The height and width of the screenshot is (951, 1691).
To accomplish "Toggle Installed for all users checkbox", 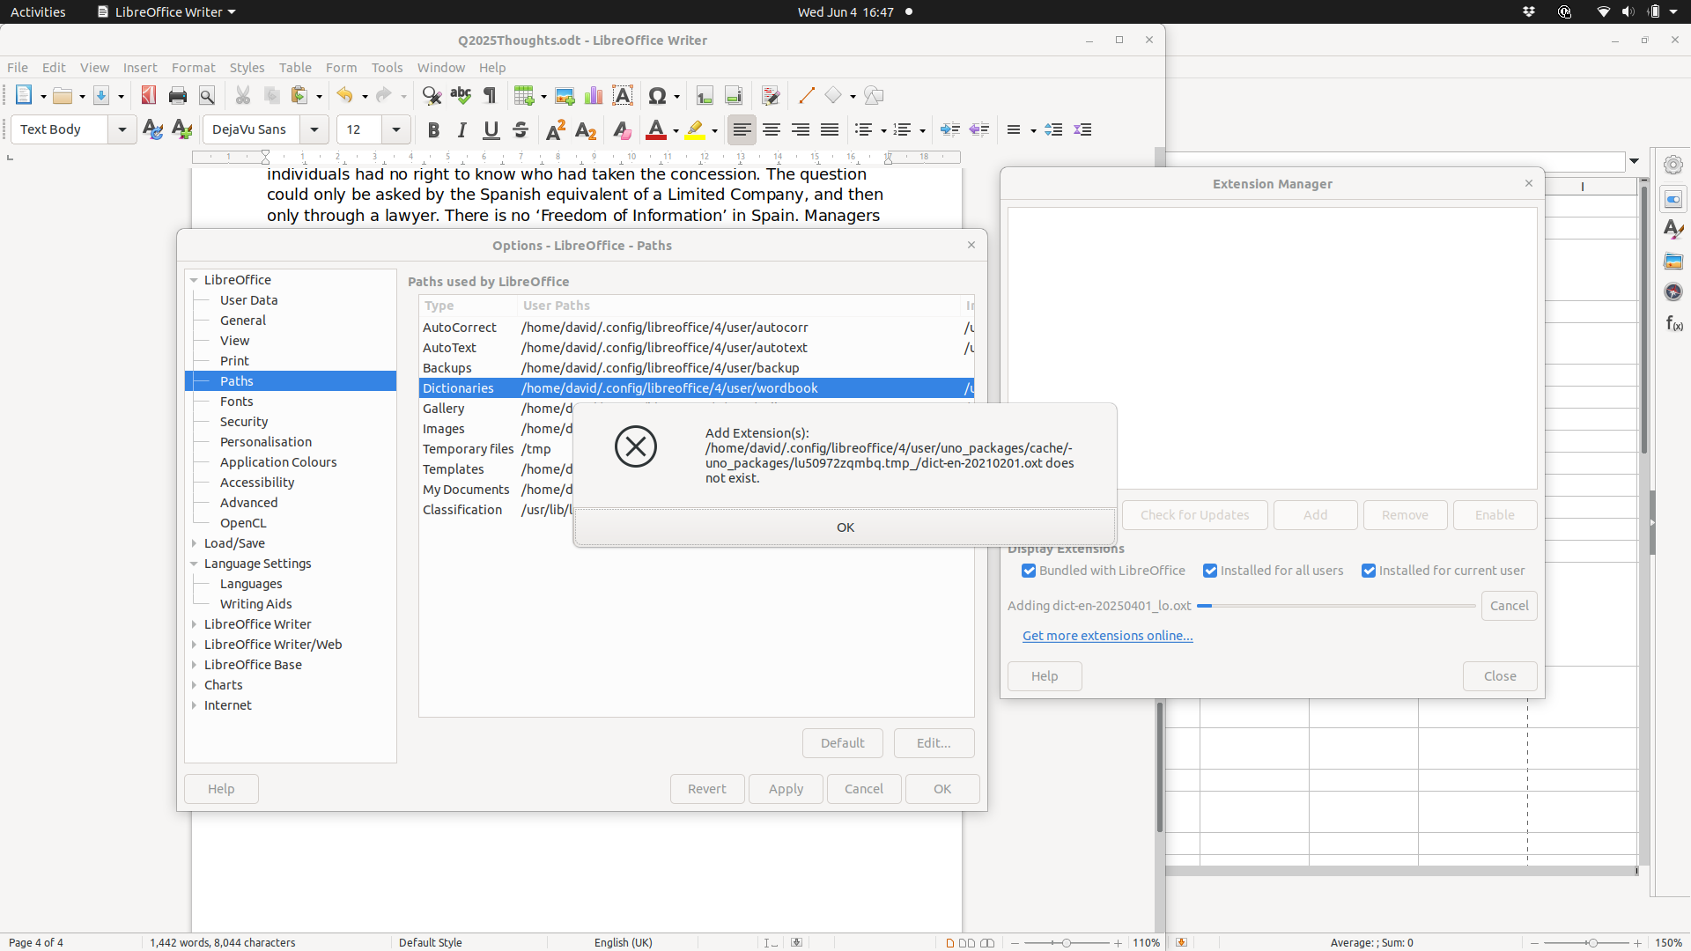I will pyautogui.click(x=1210, y=571).
